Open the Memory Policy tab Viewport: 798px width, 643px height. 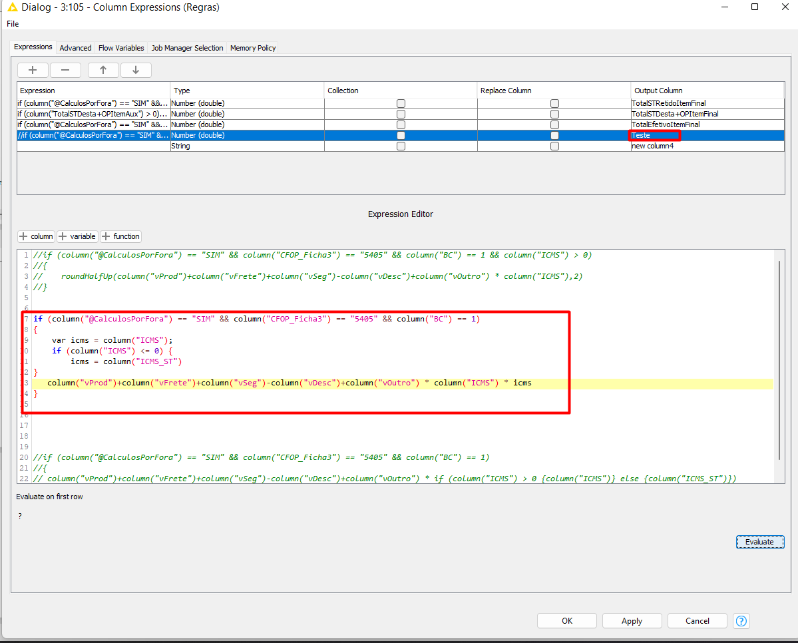tap(253, 48)
